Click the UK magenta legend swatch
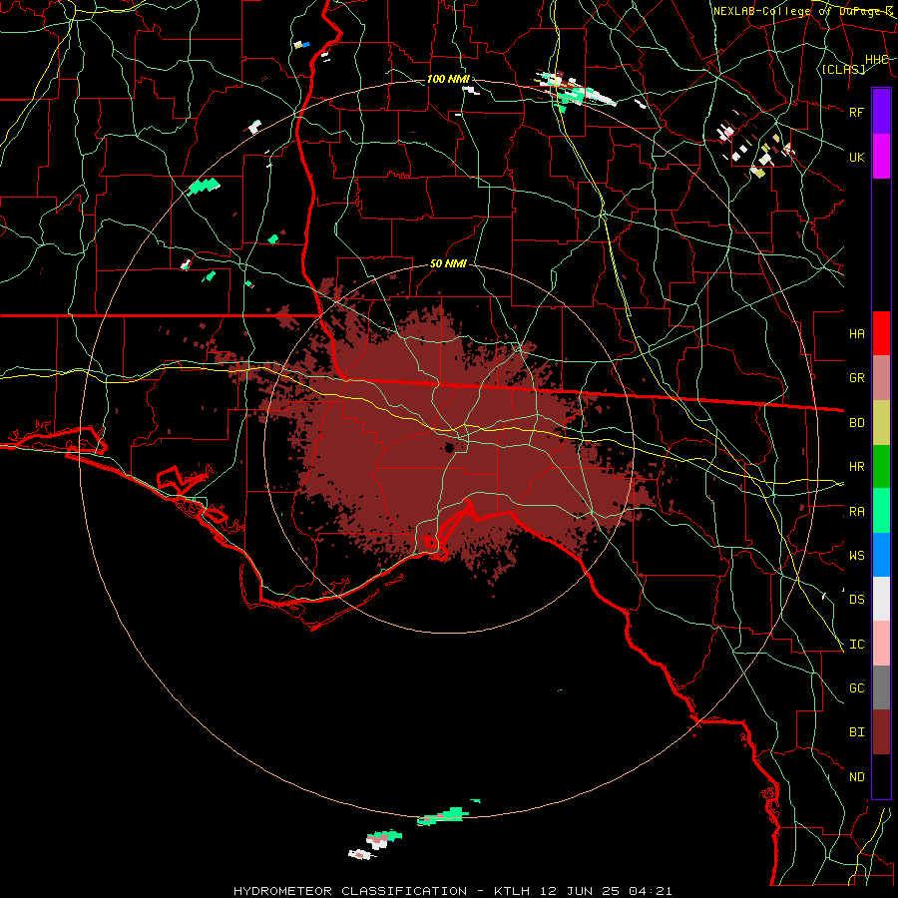 point(881,157)
